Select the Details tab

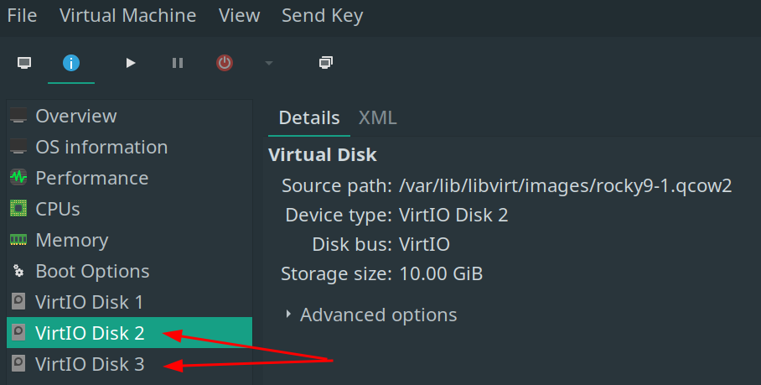click(x=309, y=118)
